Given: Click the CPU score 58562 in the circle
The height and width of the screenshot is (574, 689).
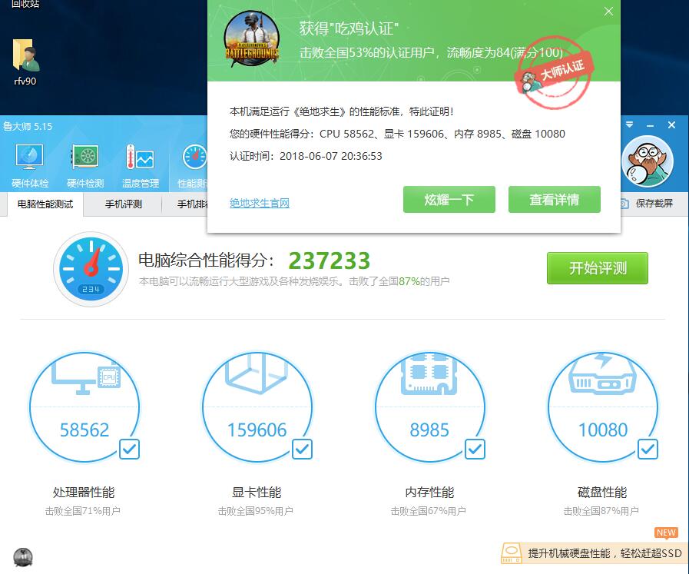Looking at the screenshot, I should point(84,430).
